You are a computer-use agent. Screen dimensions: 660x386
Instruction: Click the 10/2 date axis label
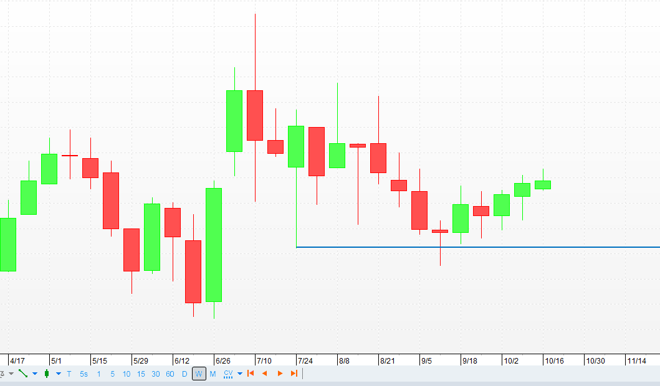511,360
